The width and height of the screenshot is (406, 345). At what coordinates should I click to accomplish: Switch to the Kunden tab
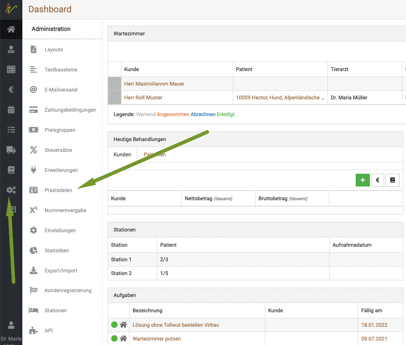click(x=122, y=154)
